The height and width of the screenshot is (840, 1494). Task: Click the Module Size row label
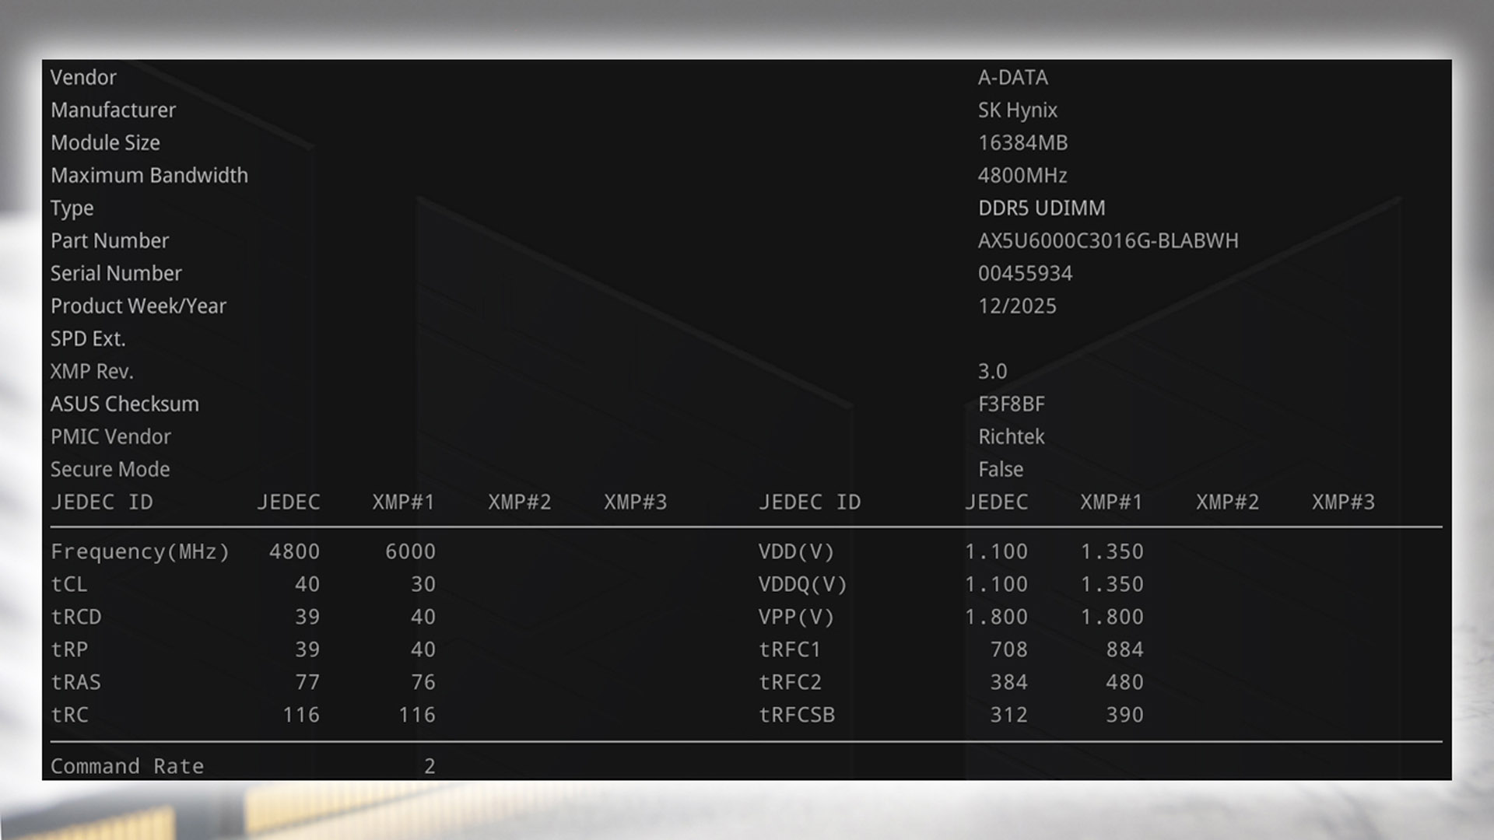[x=105, y=143]
